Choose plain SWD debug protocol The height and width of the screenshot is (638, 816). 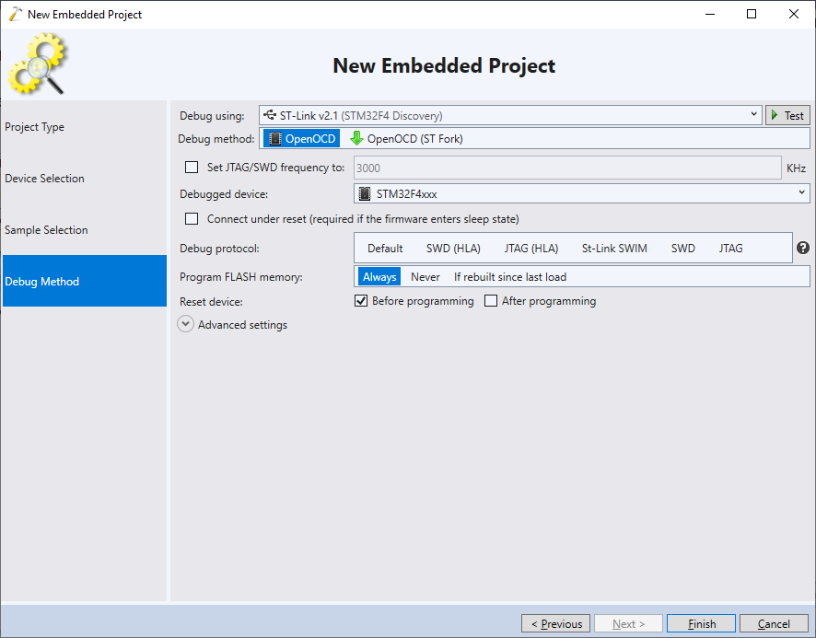(x=682, y=249)
